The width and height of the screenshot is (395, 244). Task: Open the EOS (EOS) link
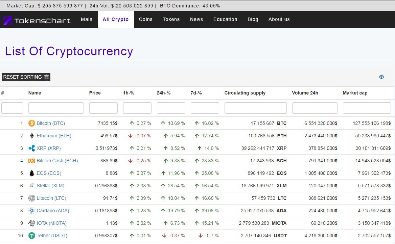click(49, 173)
